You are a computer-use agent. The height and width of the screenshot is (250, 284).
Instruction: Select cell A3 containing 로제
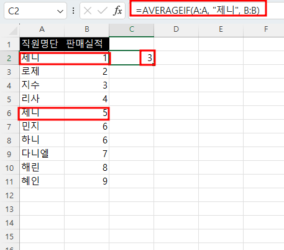pos(42,72)
